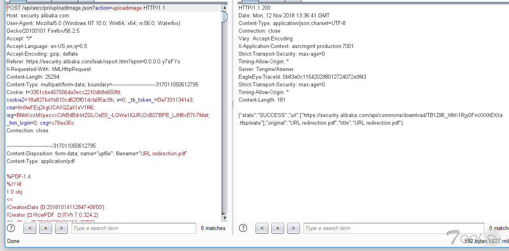
Task: Click the EagleEye-TraceId response header
Action: point(302,77)
